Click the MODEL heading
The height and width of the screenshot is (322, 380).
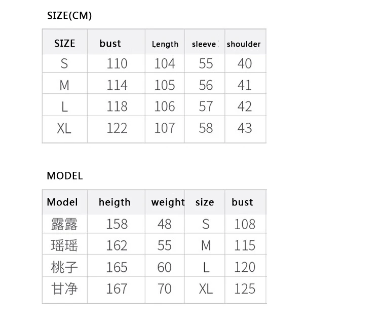coord(65,176)
